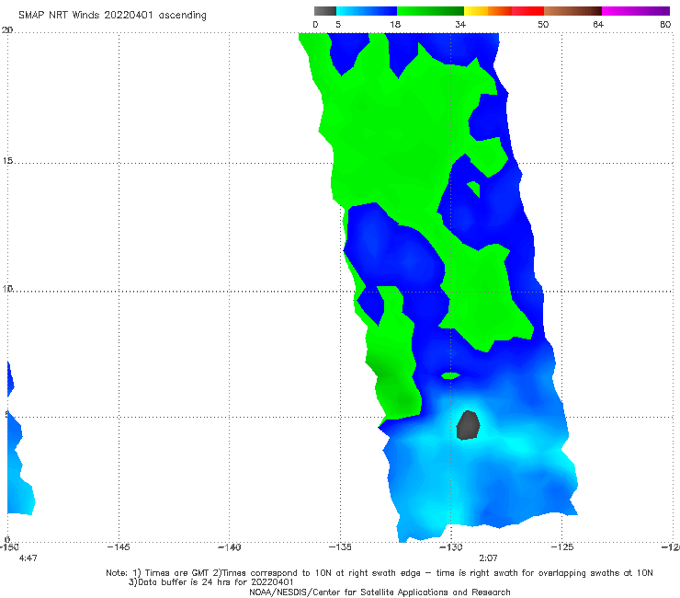Click the swath time '2:07'
The width and height of the screenshot is (680, 598).
488,558
